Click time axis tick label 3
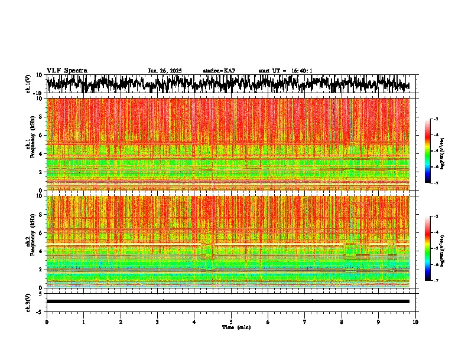 (x=157, y=322)
